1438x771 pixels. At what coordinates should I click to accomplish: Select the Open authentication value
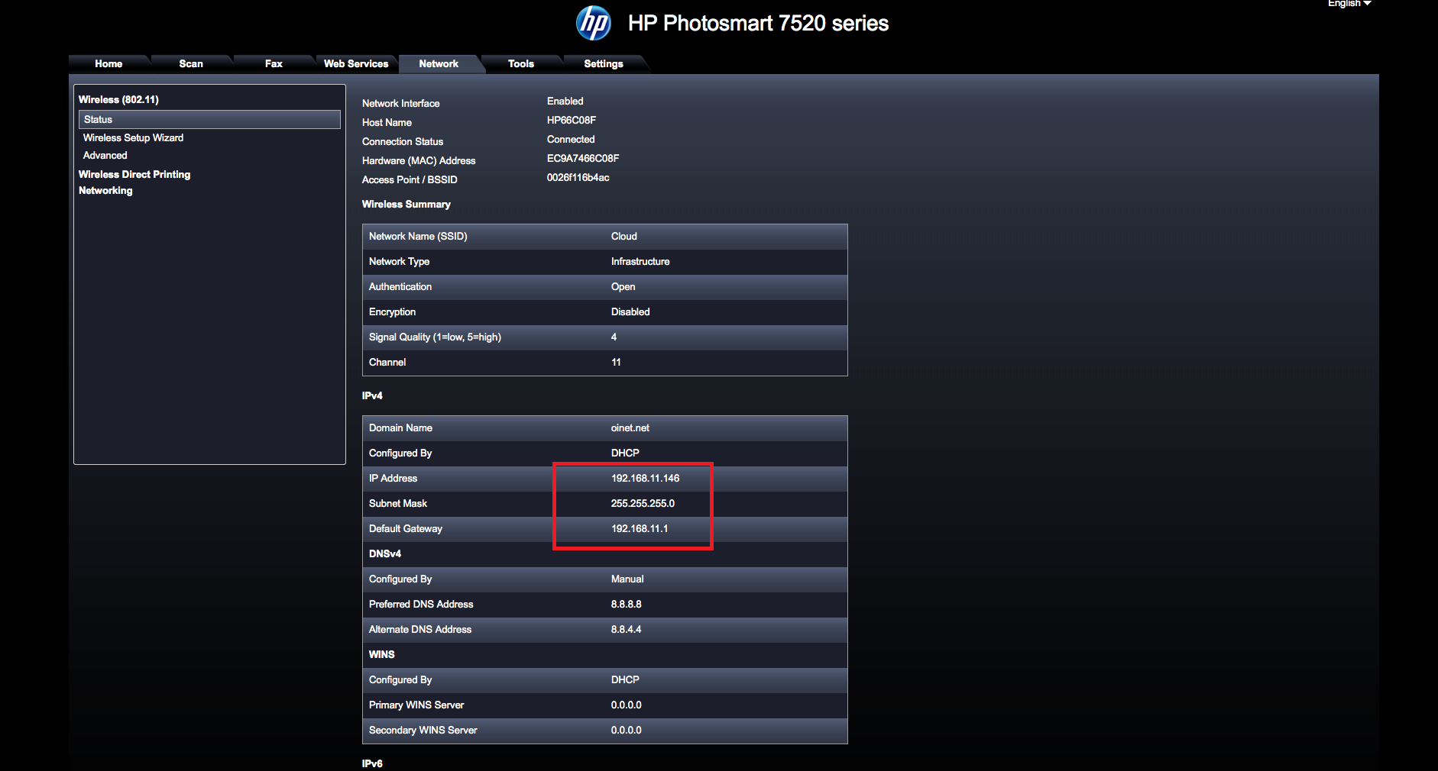[x=623, y=287]
